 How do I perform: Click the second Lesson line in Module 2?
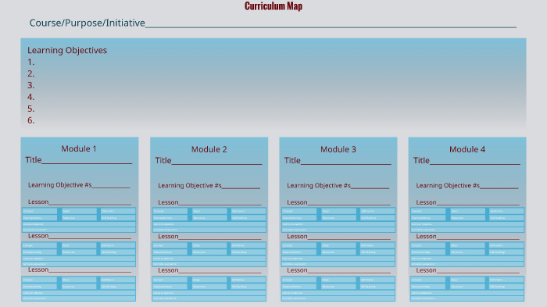(209, 237)
